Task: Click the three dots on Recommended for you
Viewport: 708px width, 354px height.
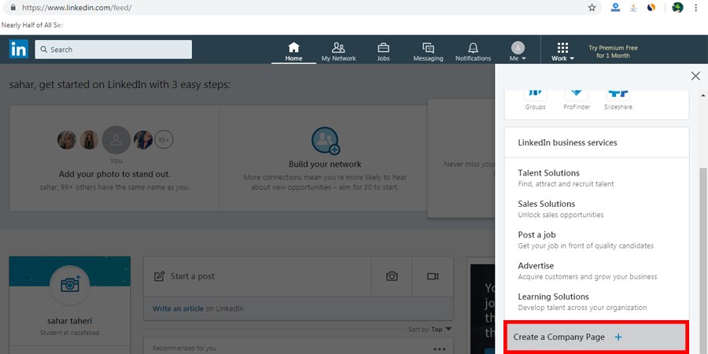Action: click(439, 348)
